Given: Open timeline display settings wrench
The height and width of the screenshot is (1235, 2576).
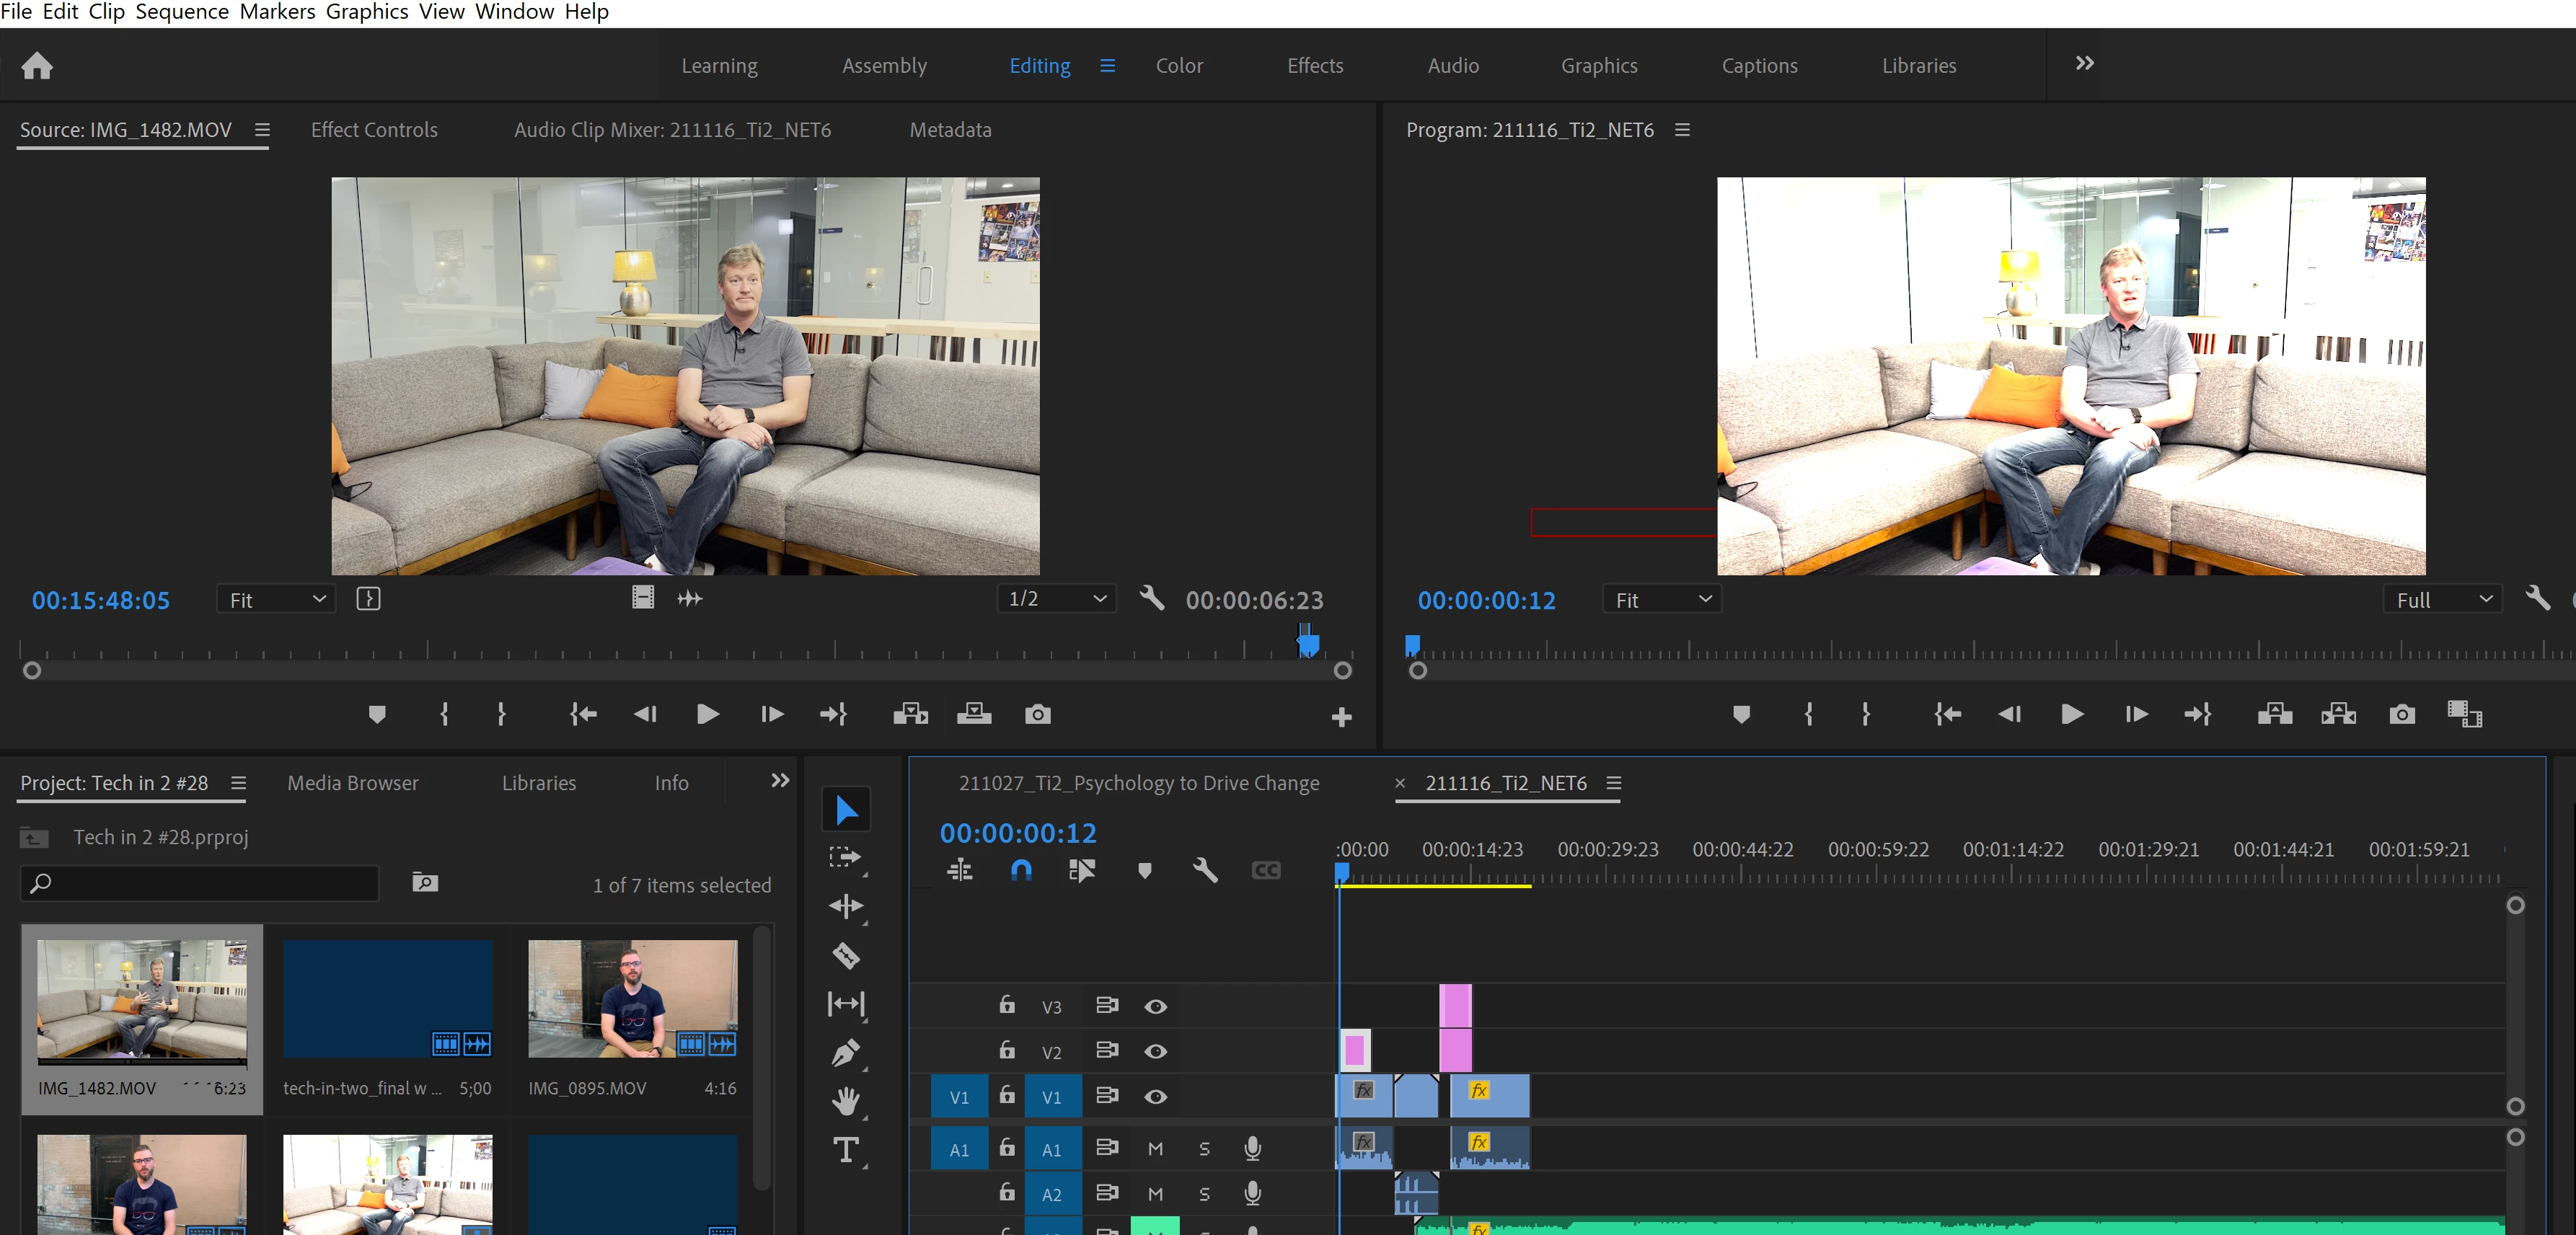Looking at the screenshot, I should point(1205,870).
